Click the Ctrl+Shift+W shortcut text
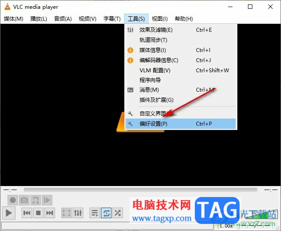The image size is (281, 231). pos(213,70)
